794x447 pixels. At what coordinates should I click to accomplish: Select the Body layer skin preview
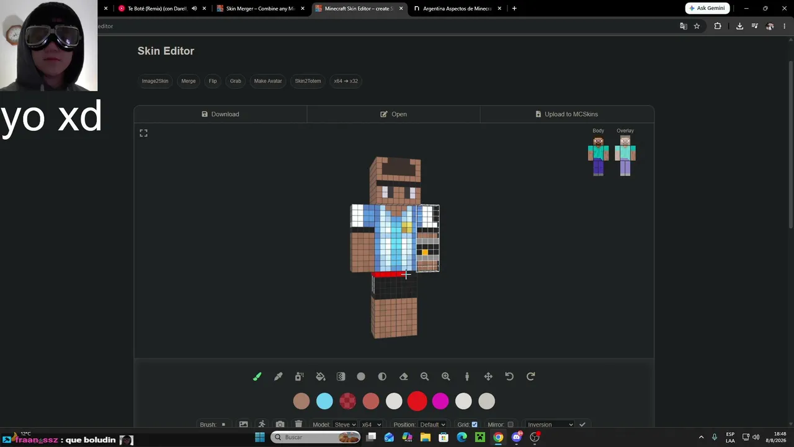click(x=598, y=156)
